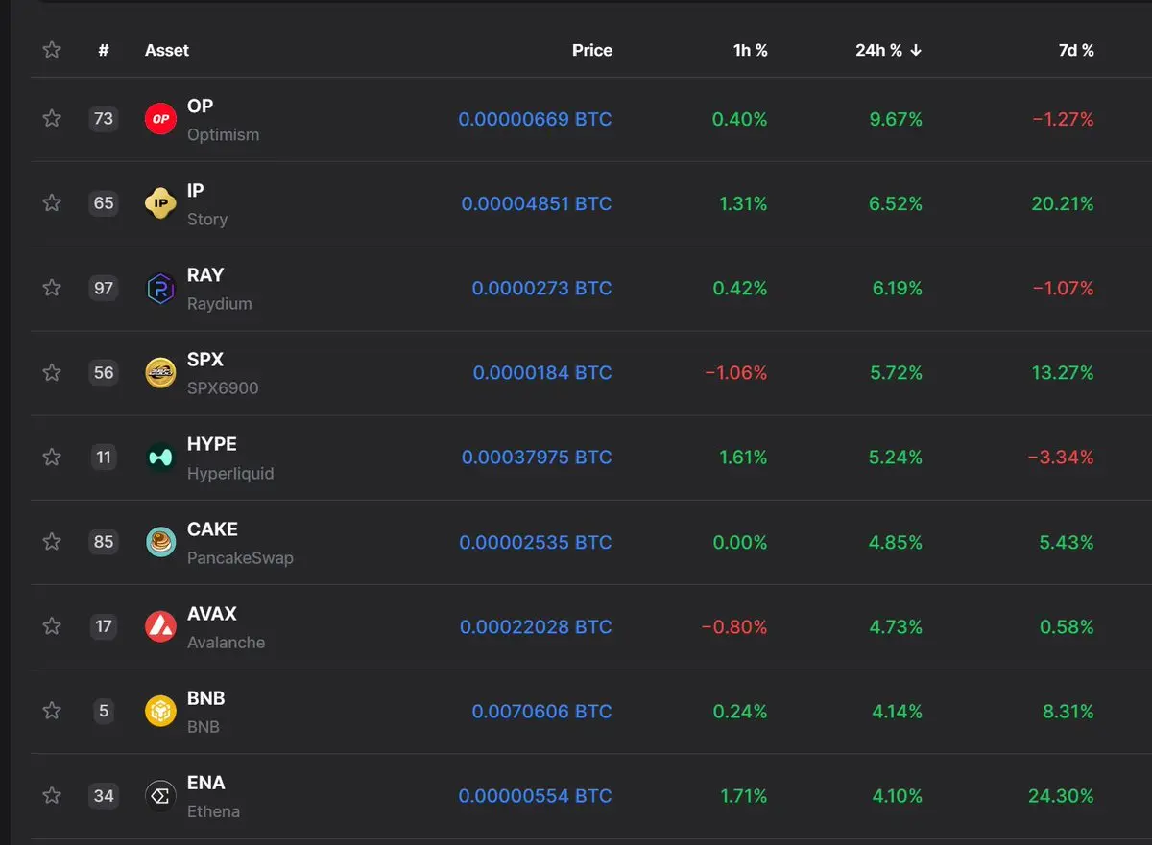1152x845 pixels.
Task: Toggle favorite star for BNB row
Action: 52,711
